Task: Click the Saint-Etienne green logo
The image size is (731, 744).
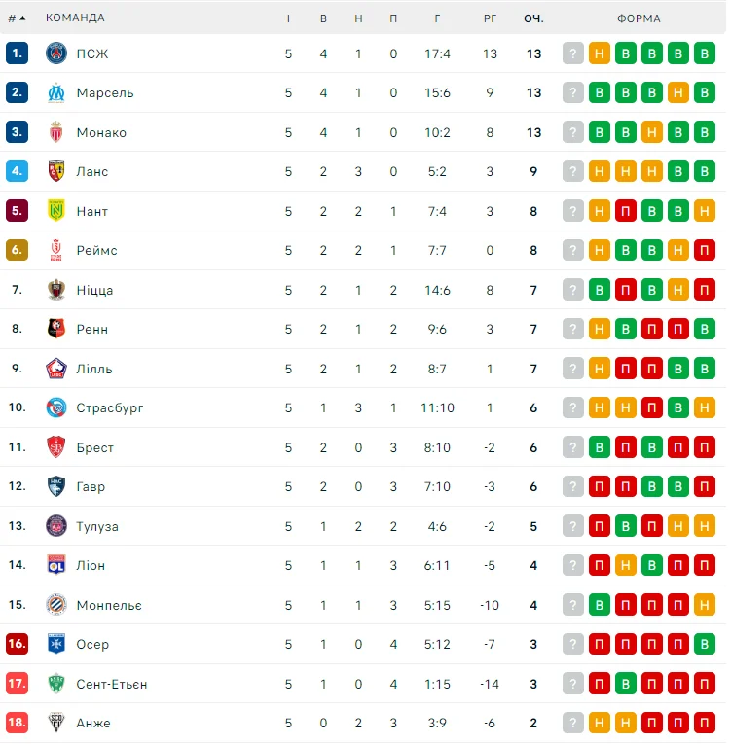Action: coord(55,684)
